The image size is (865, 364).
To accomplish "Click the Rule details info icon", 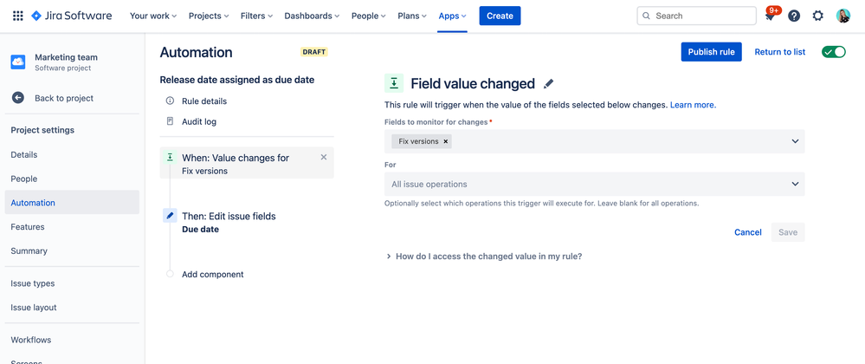I will point(170,101).
